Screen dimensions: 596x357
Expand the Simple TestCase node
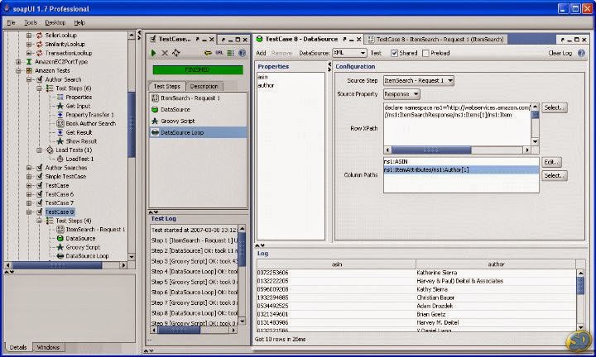29,176
